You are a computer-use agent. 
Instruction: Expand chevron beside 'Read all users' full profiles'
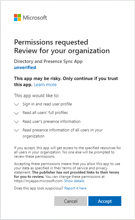click(16, 113)
